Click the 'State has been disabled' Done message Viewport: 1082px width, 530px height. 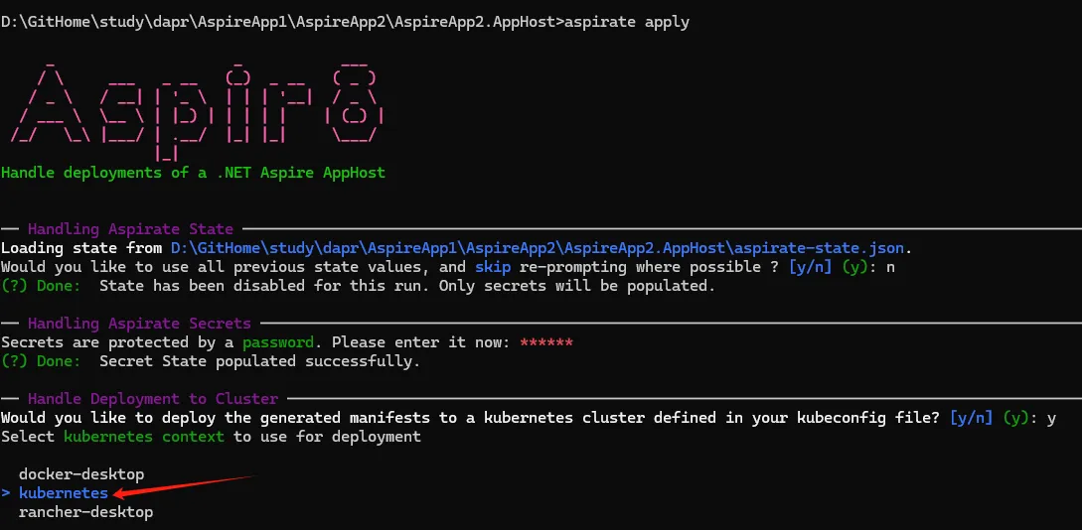coord(358,285)
